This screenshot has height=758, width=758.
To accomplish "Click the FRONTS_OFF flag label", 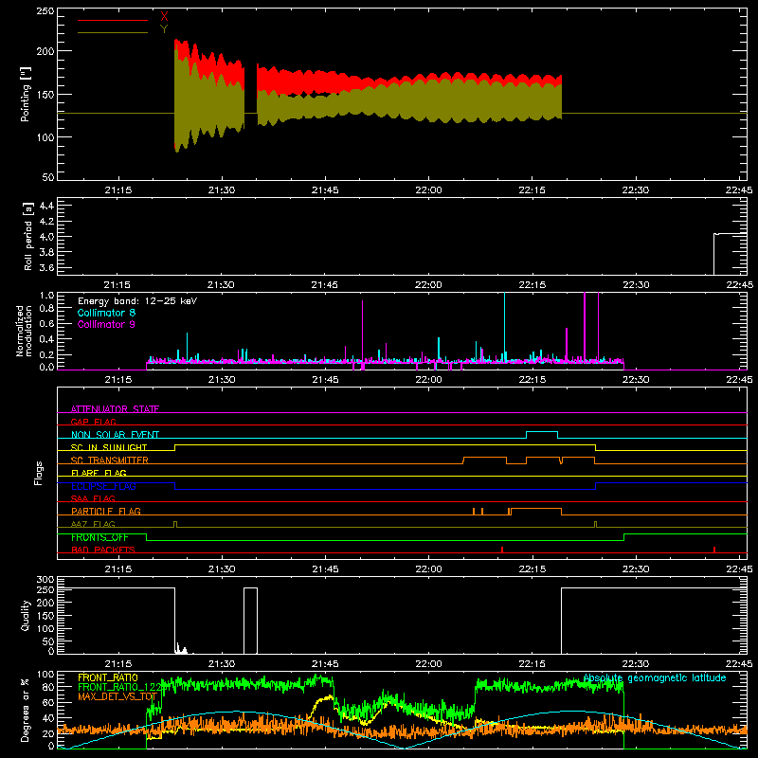I will coord(99,537).
